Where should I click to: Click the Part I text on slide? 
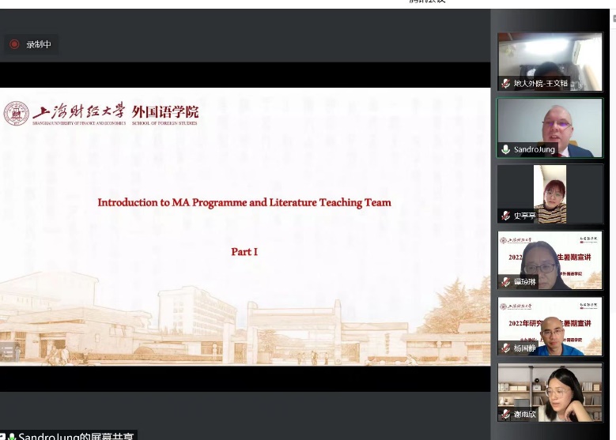click(244, 251)
